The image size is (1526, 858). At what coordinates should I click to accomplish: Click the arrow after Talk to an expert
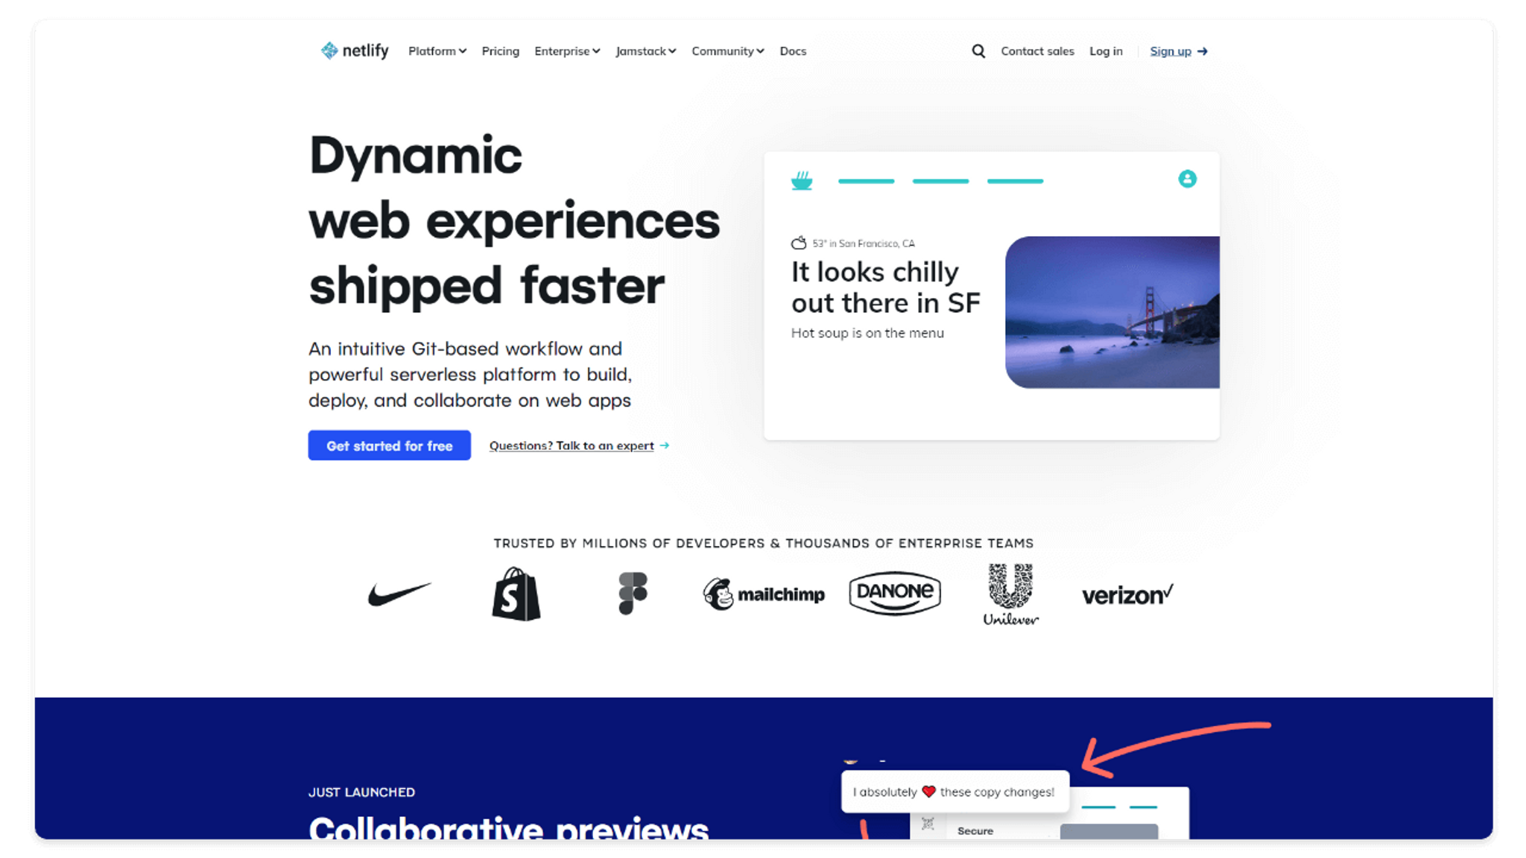point(665,445)
